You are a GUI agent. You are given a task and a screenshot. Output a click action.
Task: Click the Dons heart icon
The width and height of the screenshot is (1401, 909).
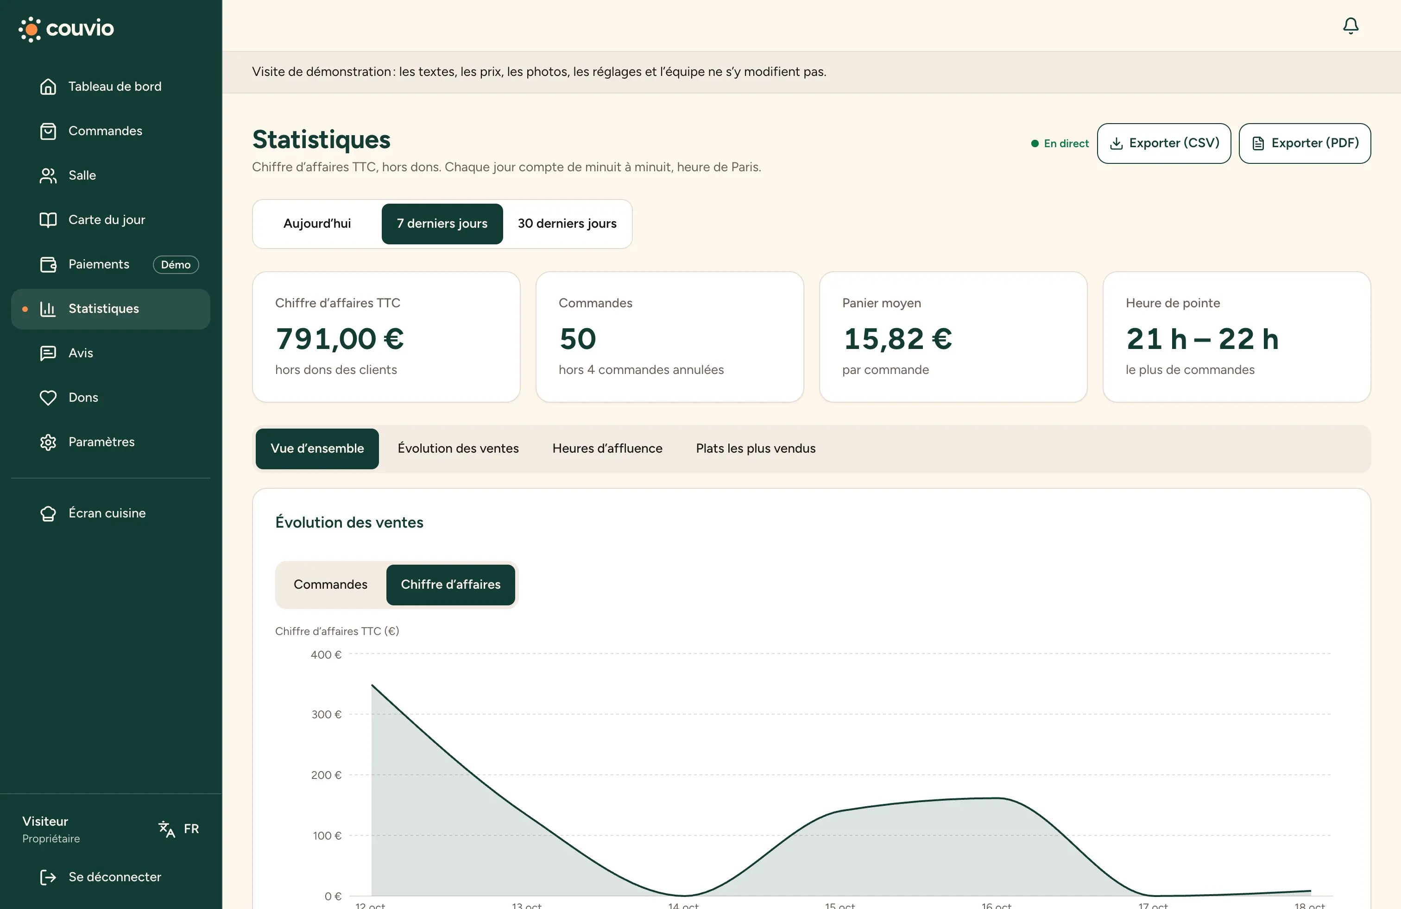pyautogui.click(x=48, y=398)
